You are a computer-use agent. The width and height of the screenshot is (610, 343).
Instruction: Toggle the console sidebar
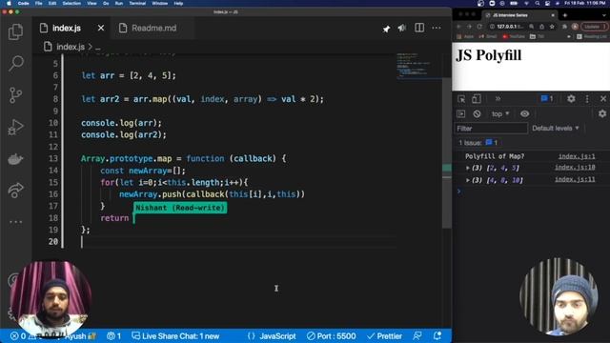pyautogui.click(x=461, y=114)
